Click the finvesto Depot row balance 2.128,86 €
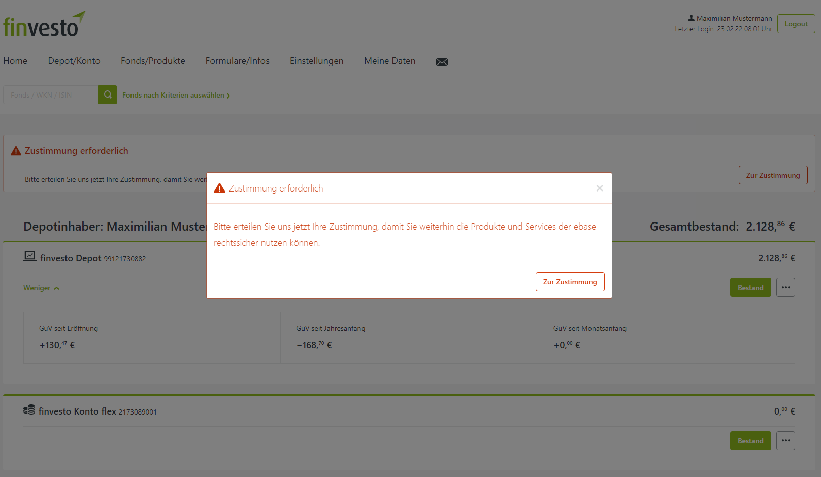The image size is (821, 477). pos(776,258)
